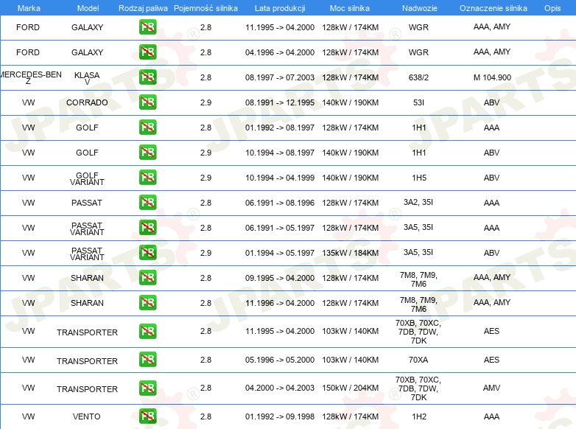
Task: Click fuel icon in VW Golf Variant row
Action: point(147,177)
